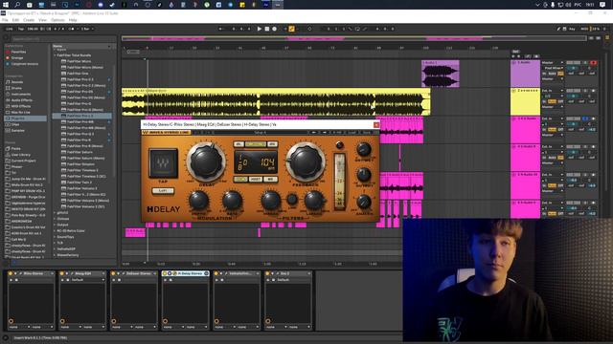Click the HiPass filter knob
This screenshot has width=613, height=344.
click(x=270, y=201)
